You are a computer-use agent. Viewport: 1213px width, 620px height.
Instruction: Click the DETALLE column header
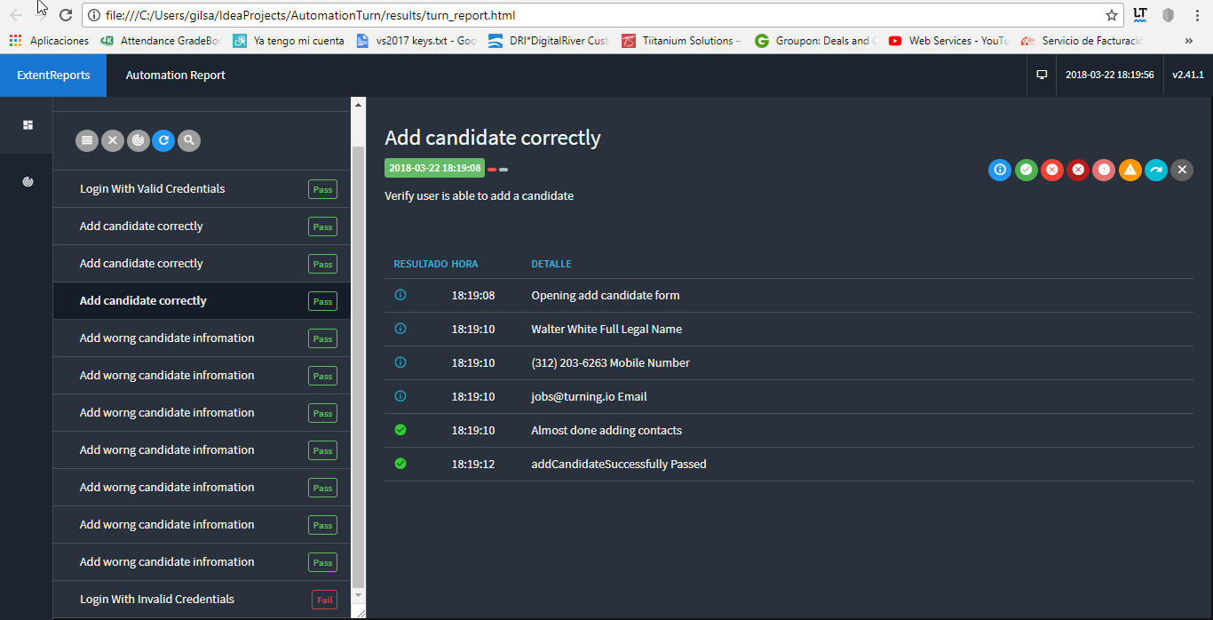[551, 264]
